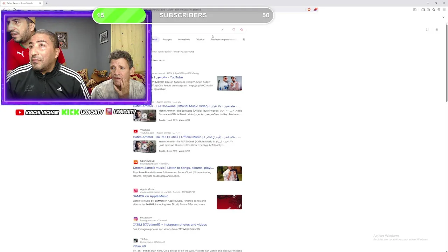
Task: Open the search filters icon
Action: point(244,40)
